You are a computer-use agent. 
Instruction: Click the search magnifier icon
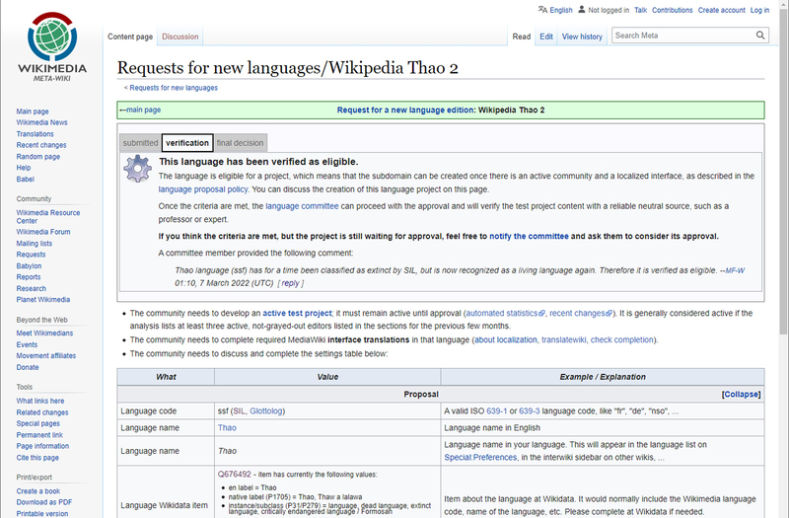point(760,36)
